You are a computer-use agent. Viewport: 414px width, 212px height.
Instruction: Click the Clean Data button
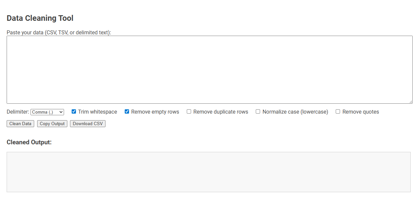pyautogui.click(x=20, y=124)
